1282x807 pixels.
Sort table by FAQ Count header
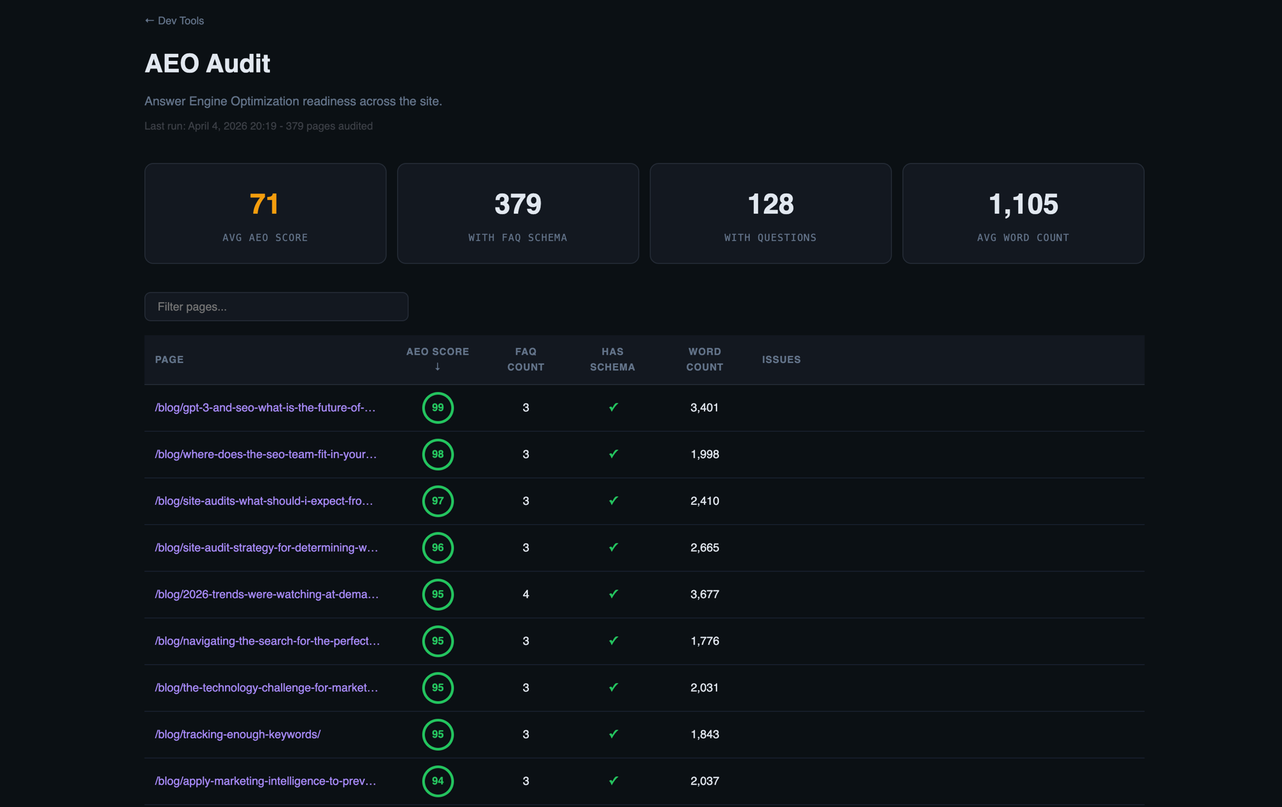[526, 359]
